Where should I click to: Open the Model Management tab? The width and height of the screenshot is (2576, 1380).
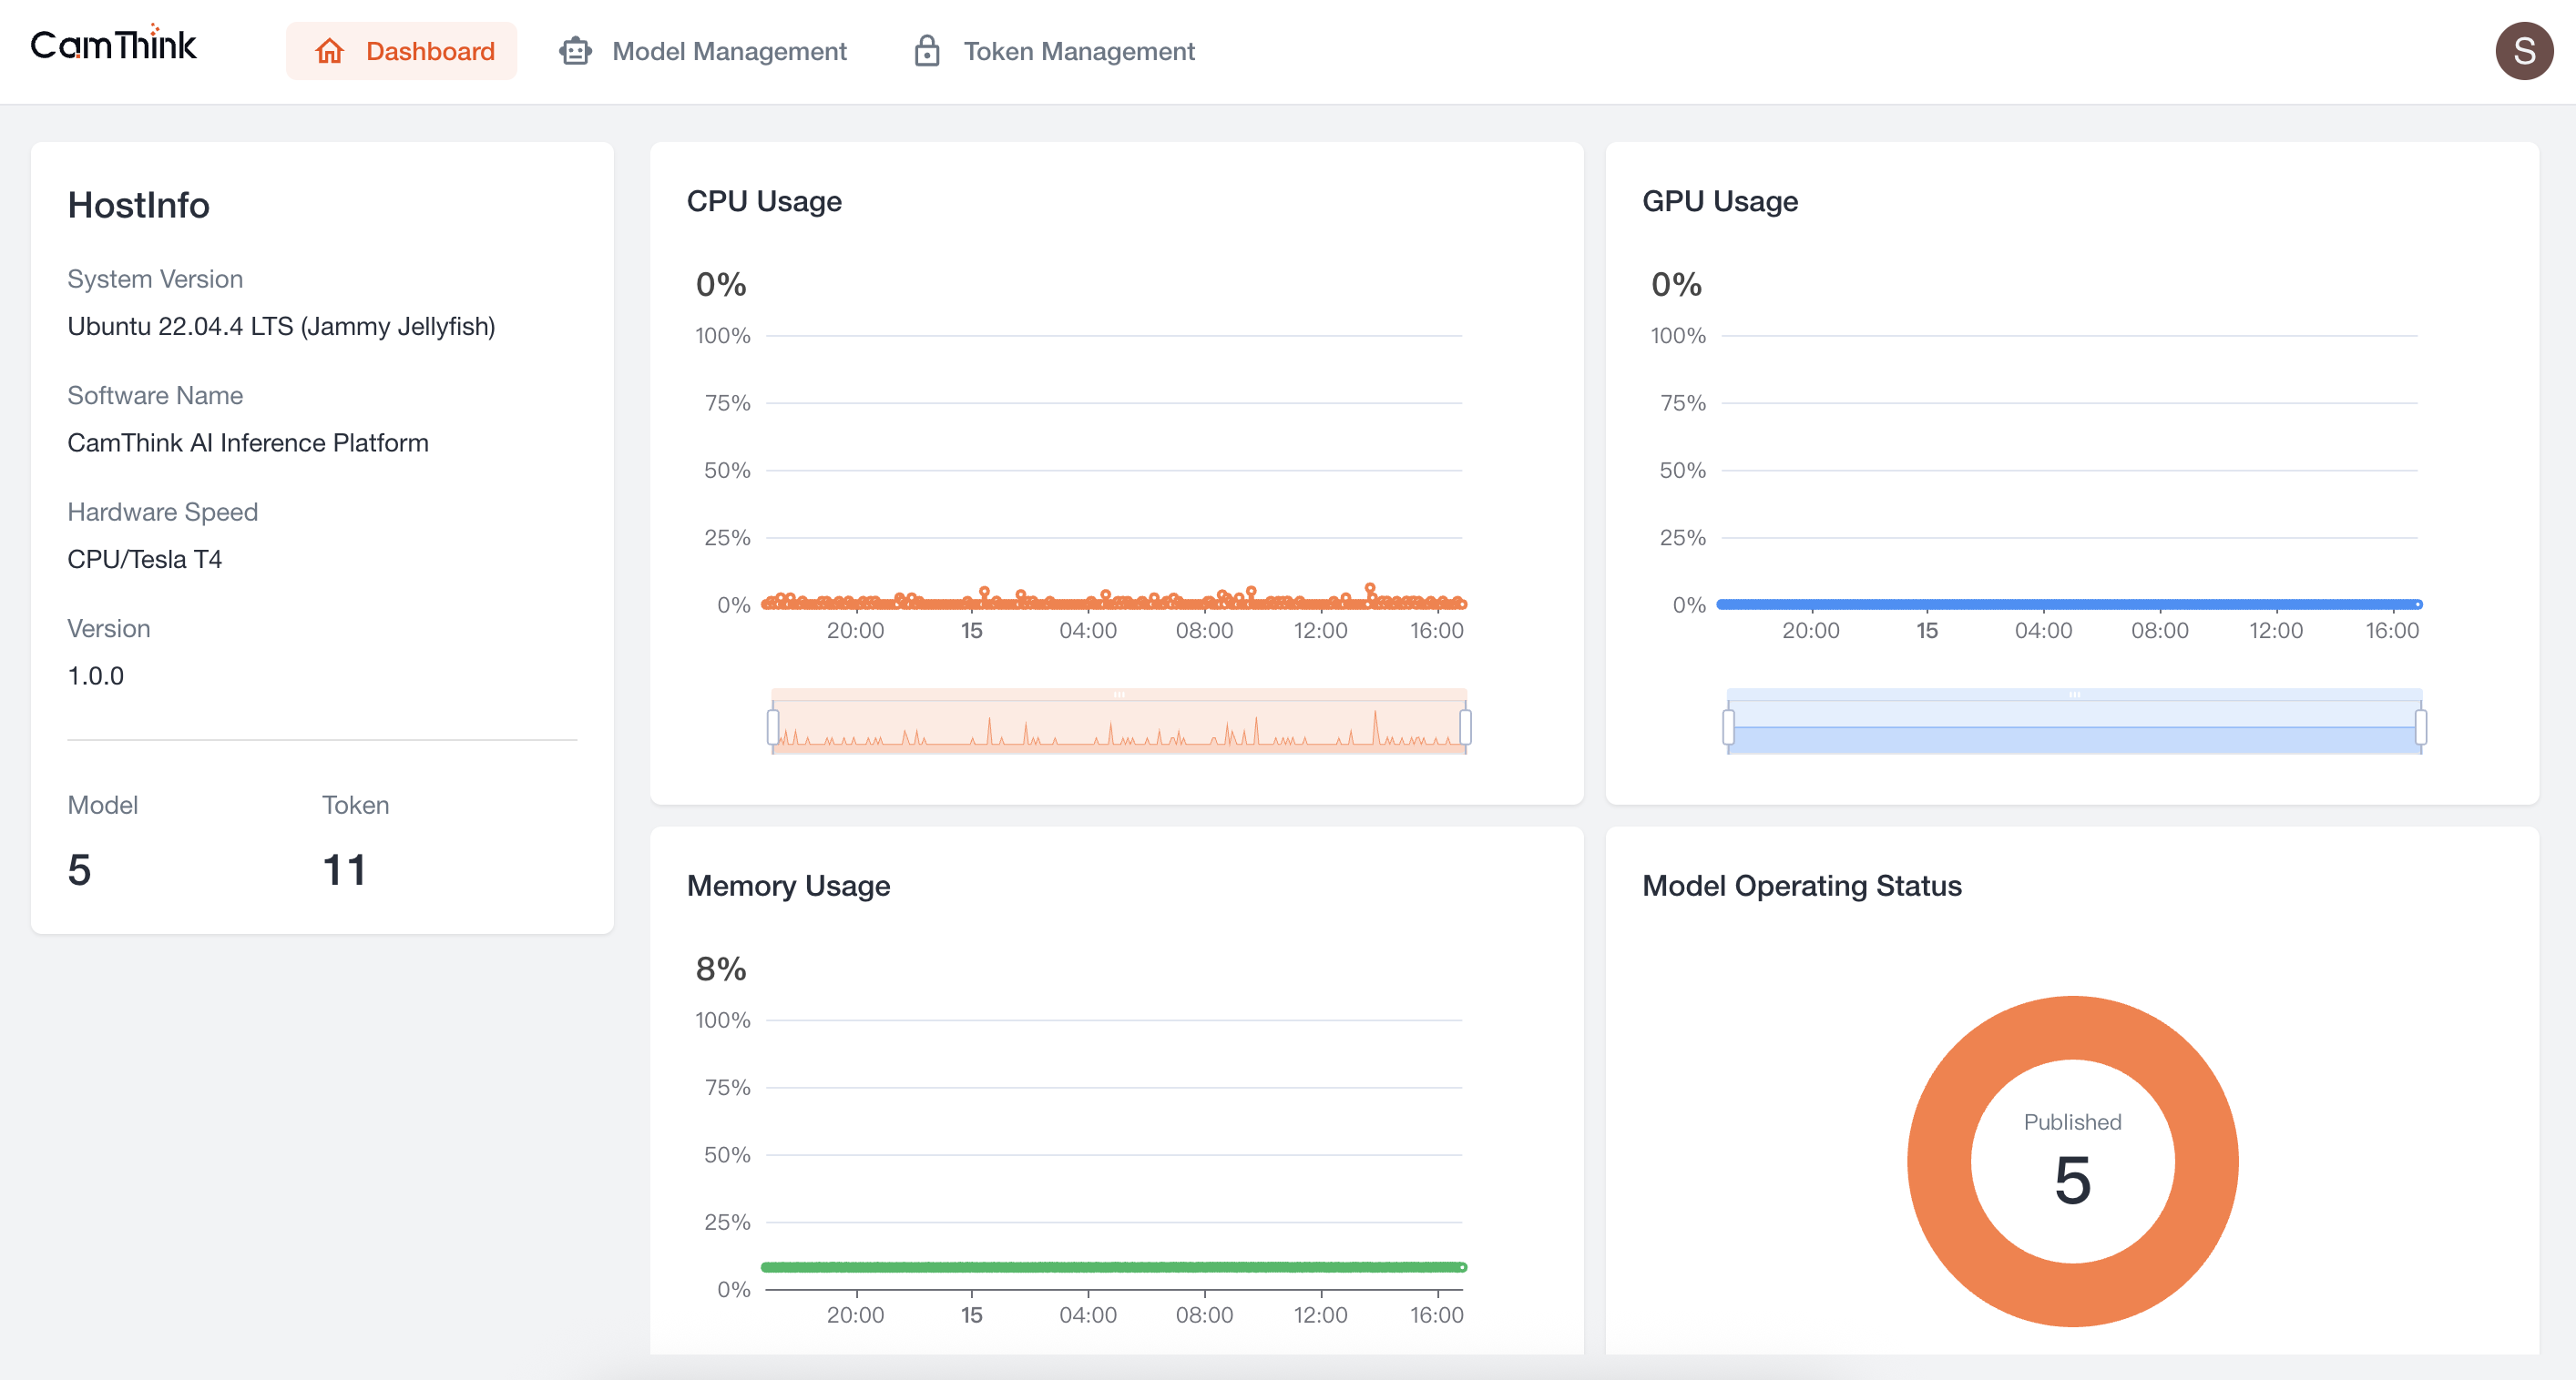pyautogui.click(x=728, y=51)
